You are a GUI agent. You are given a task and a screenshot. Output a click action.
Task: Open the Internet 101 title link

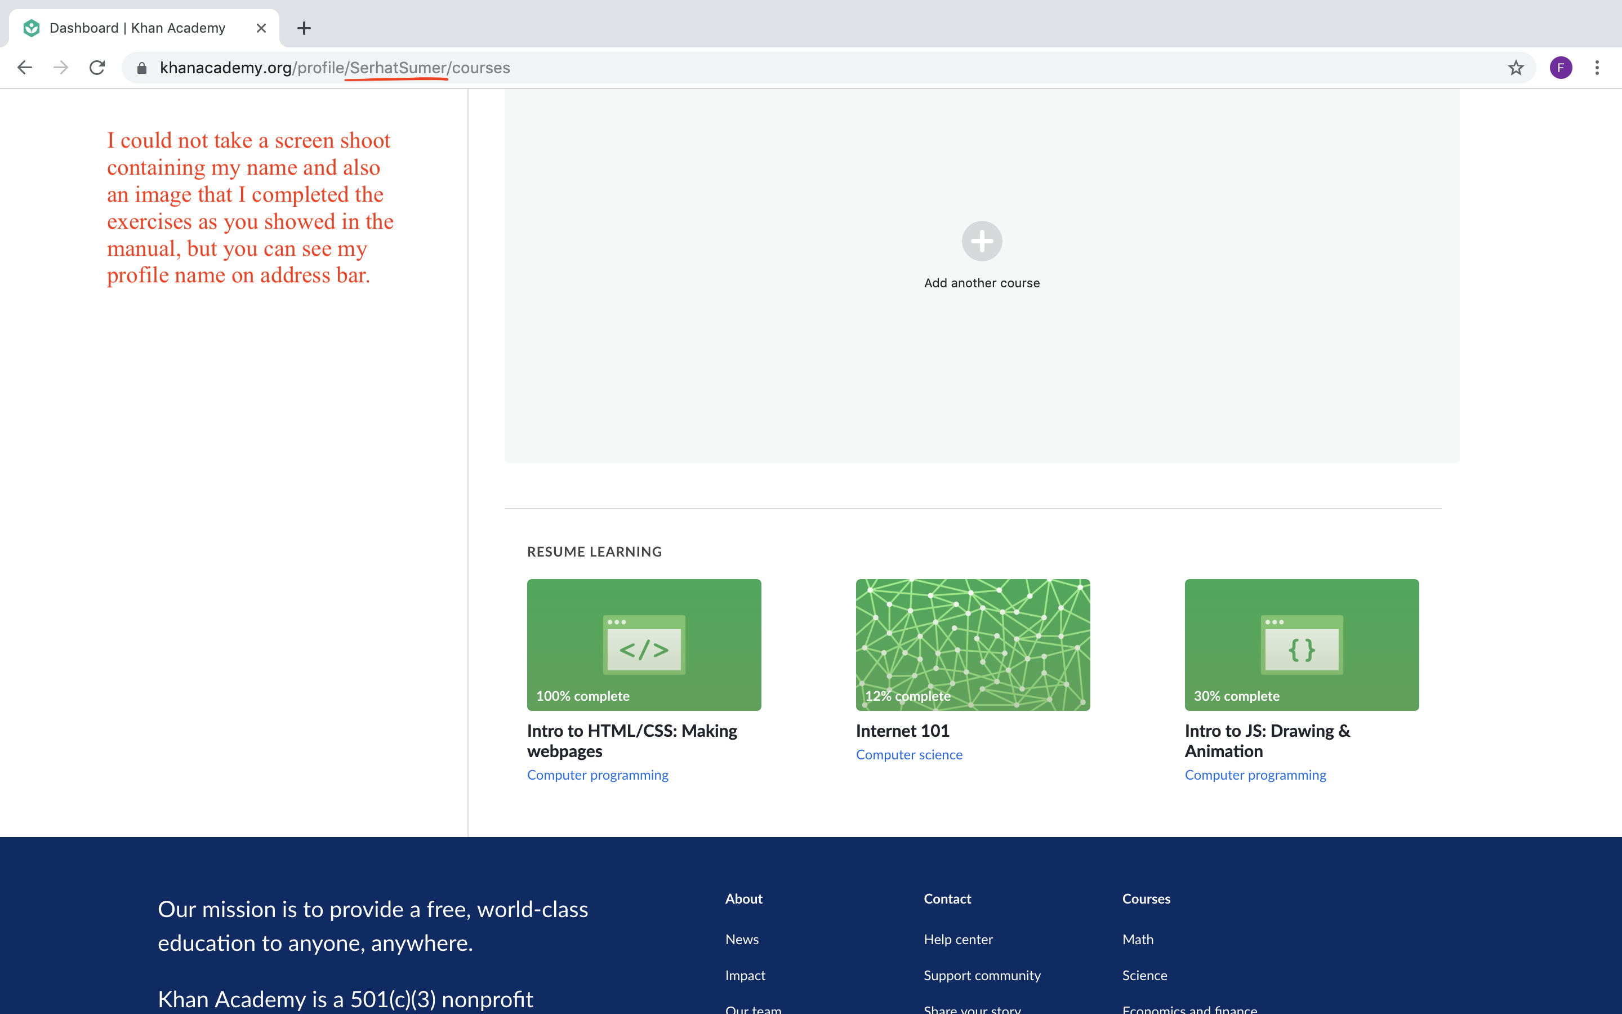pyautogui.click(x=902, y=730)
